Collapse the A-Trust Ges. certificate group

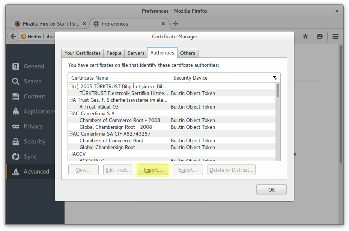(71, 100)
